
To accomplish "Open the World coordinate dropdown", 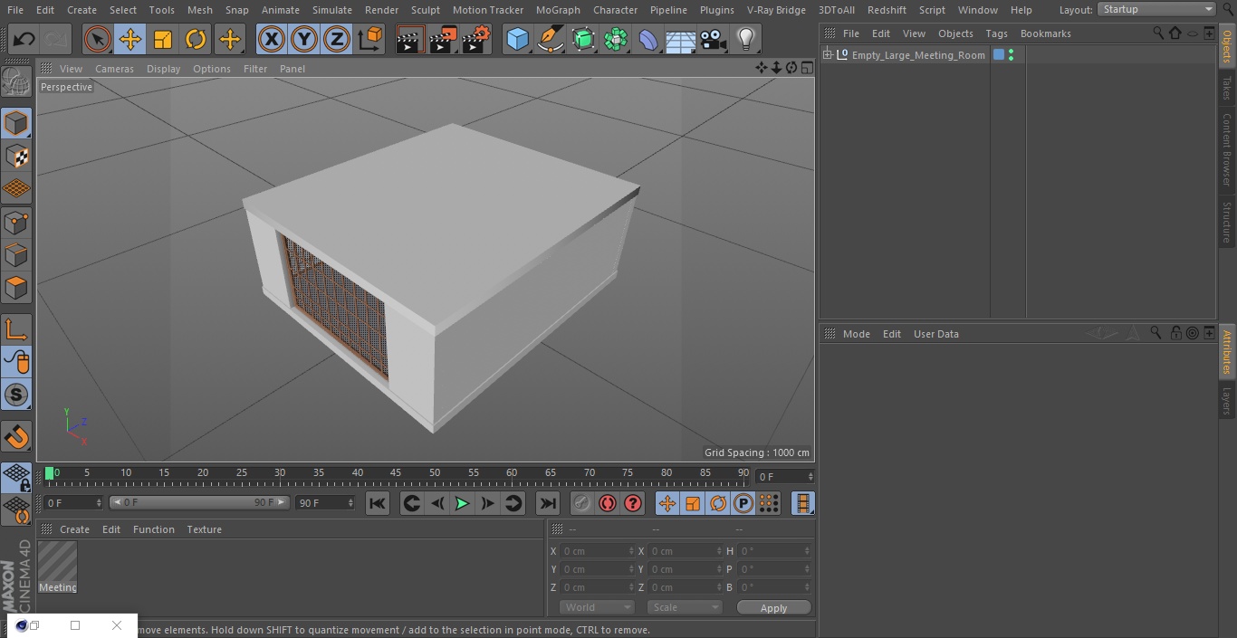I will point(597,607).
